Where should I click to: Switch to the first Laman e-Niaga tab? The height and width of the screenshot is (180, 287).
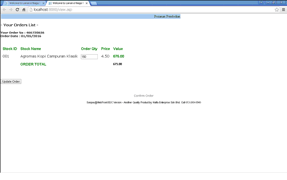(x=24, y=3)
